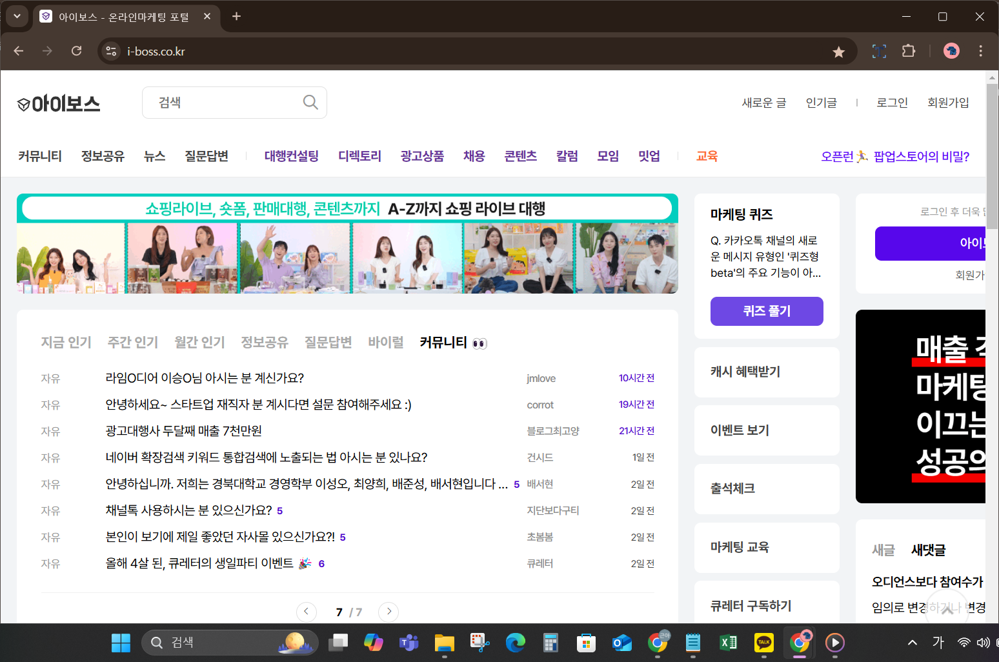Expand hidden icons chevron in system tray
This screenshot has height=662, width=999.
[912, 643]
